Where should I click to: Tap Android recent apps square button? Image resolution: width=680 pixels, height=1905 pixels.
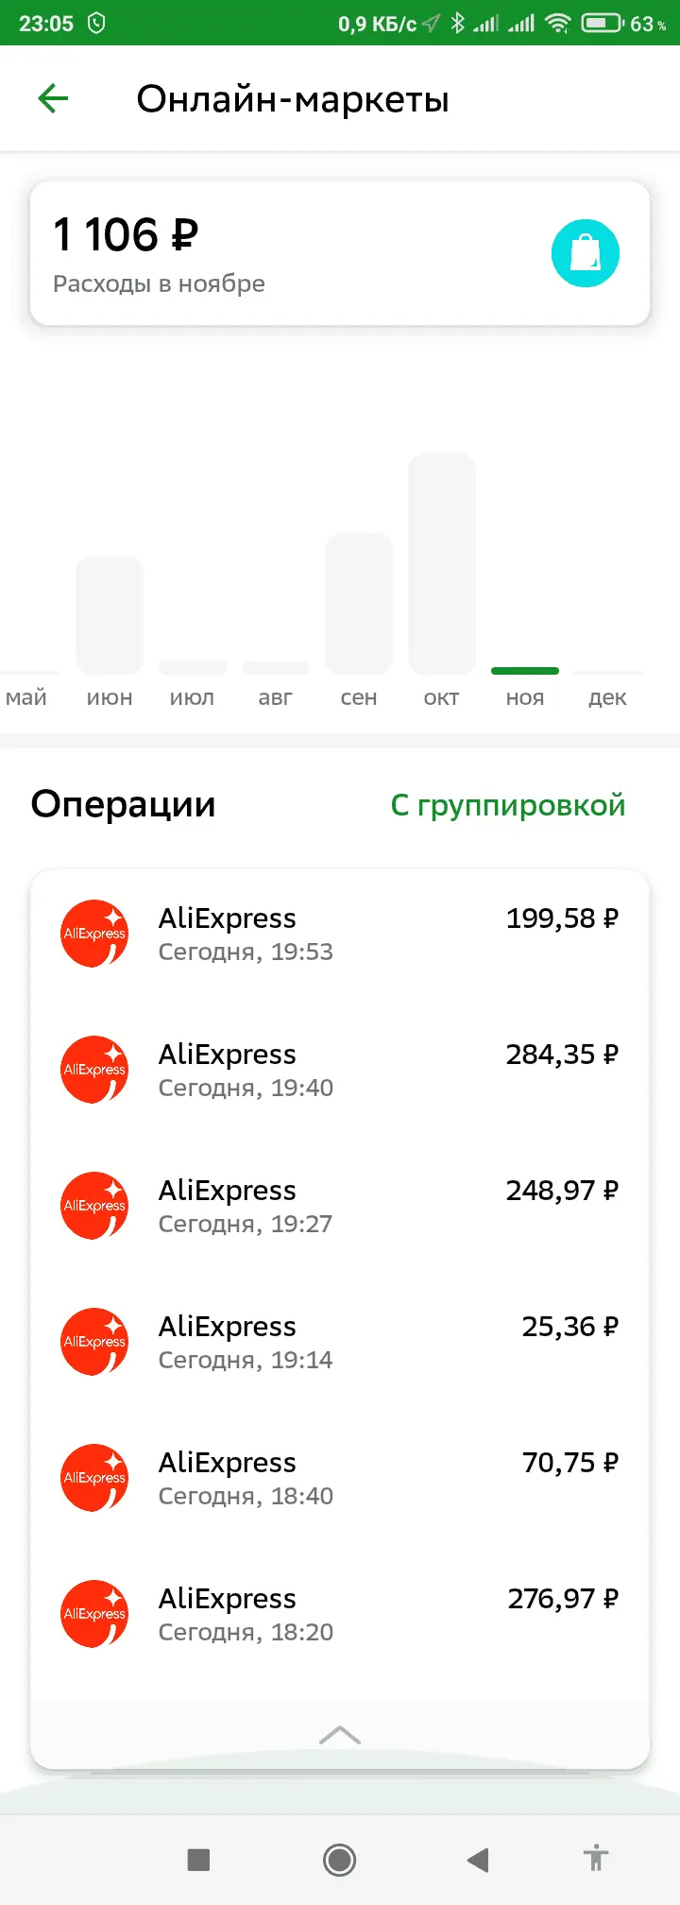point(198,1861)
